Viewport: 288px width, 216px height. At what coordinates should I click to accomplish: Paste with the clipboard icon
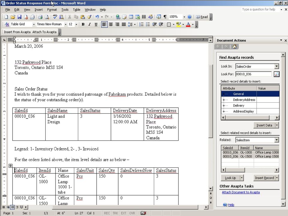82,17
